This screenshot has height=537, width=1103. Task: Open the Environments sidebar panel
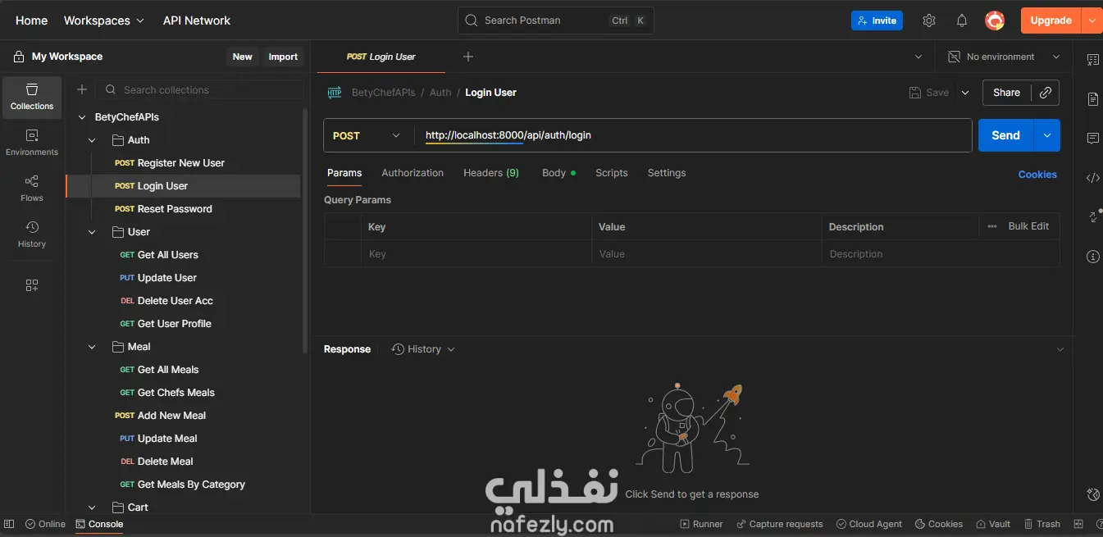tap(32, 143)
